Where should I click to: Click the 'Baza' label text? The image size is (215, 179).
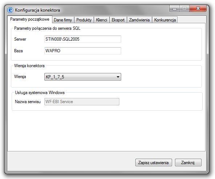[19, 51]
